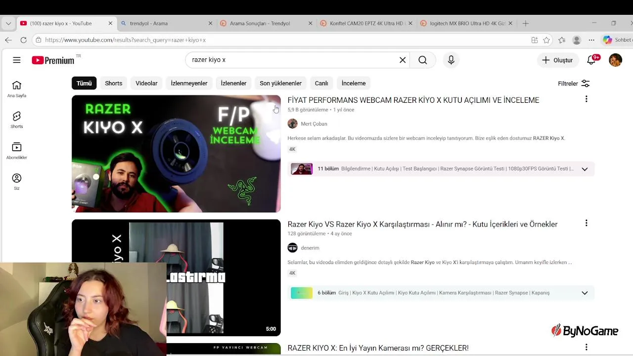This screenshot has width=633, height=356.
Task: Select the İnceleme filter chip
Action: [354, 83]
